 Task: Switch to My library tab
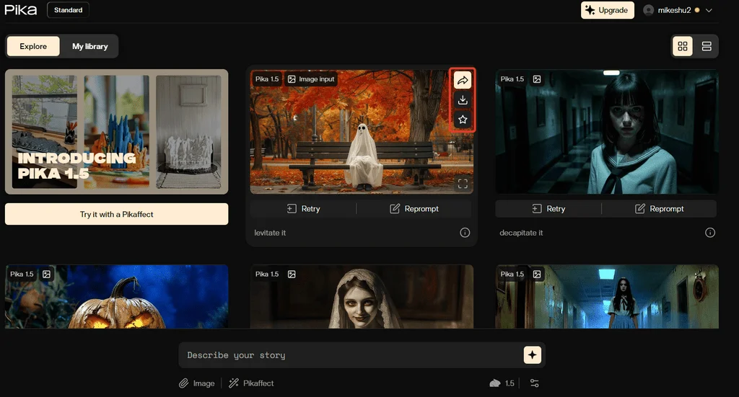(89, 46)
